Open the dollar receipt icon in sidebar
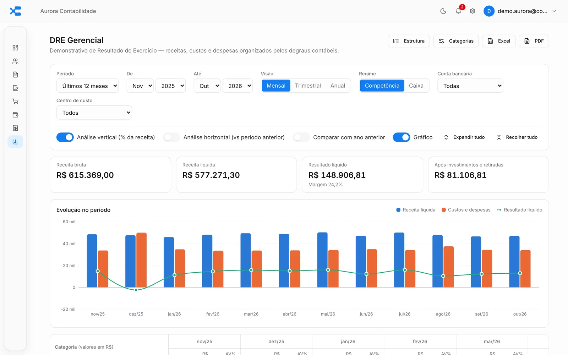The width and height of the screenshot is (568, 355). click(15, 128)
